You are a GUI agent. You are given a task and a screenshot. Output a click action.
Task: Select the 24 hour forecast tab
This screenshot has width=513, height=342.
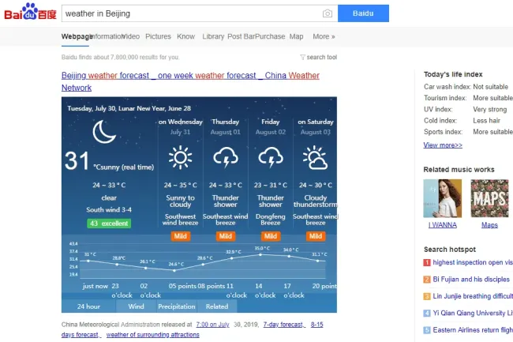tap(88, 306)
